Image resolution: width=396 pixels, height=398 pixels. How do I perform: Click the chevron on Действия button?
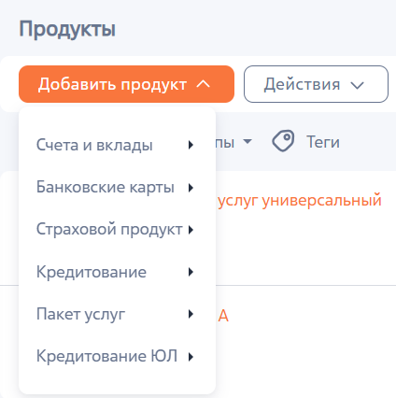pos(357,85)
